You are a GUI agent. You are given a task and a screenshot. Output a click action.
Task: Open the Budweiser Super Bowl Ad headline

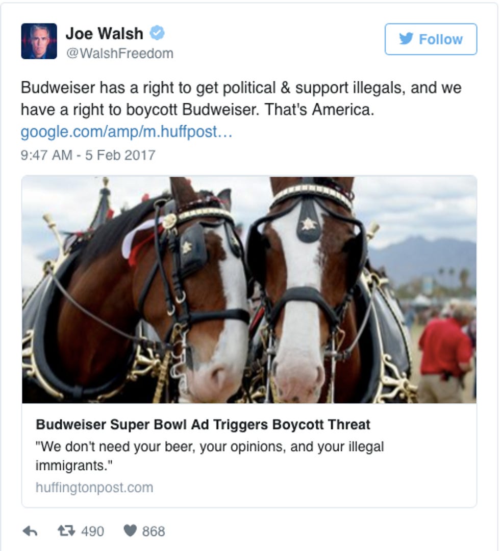click(203, 424)
